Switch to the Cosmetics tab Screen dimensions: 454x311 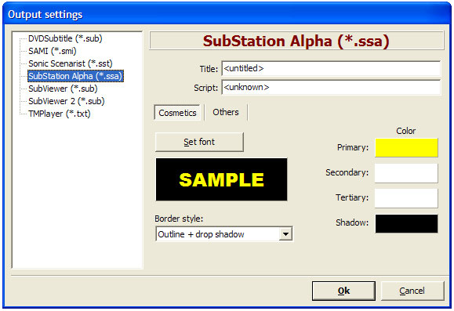click(177, 113)
